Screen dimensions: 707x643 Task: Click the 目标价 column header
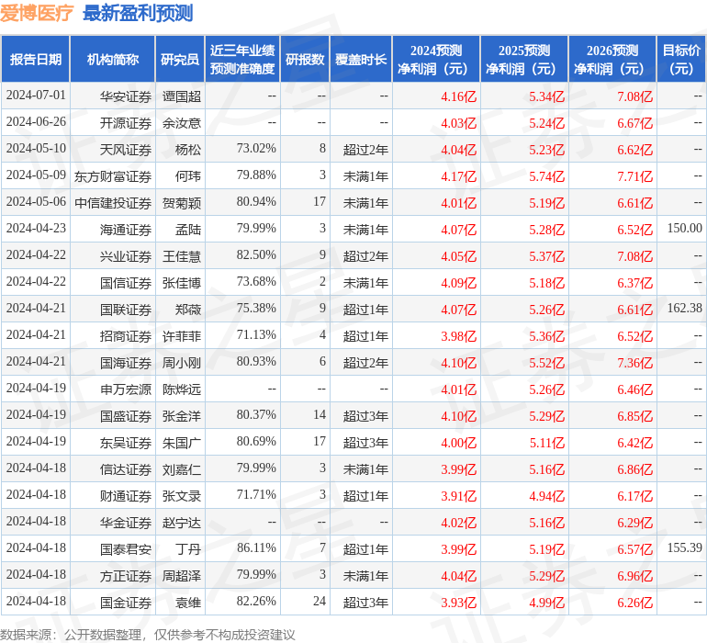(681, 60)
